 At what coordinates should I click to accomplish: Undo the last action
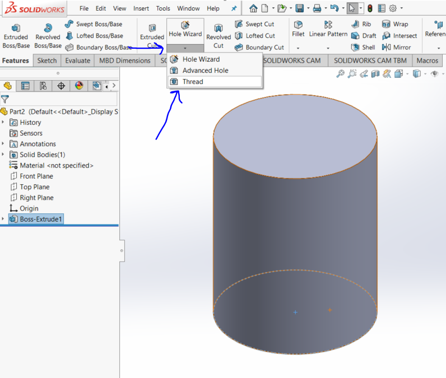coord(334,8)
